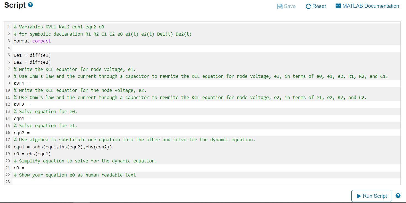
Task: Click after eqn1 on line 14
Action: 30,118
